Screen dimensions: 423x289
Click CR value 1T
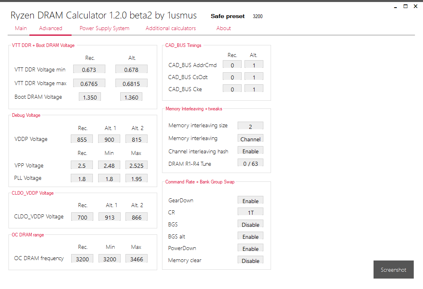251,212
